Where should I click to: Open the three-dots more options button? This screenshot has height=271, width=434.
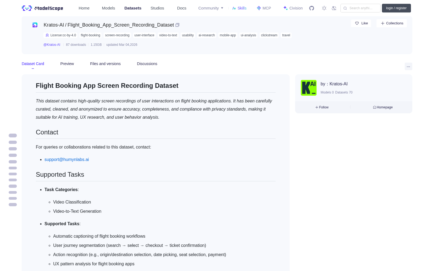408,66
